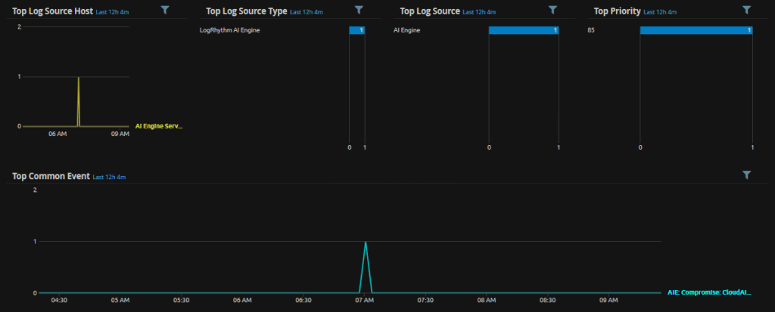
Task: Select the LogRhythm AI Engine bar
Action: tap(357, 30)
